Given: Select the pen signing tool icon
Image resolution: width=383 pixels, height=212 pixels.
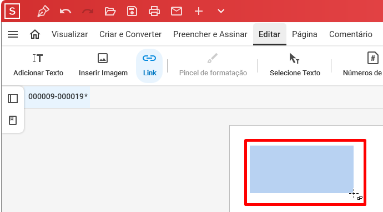Looking at the screenshot, I should [43, 11].
